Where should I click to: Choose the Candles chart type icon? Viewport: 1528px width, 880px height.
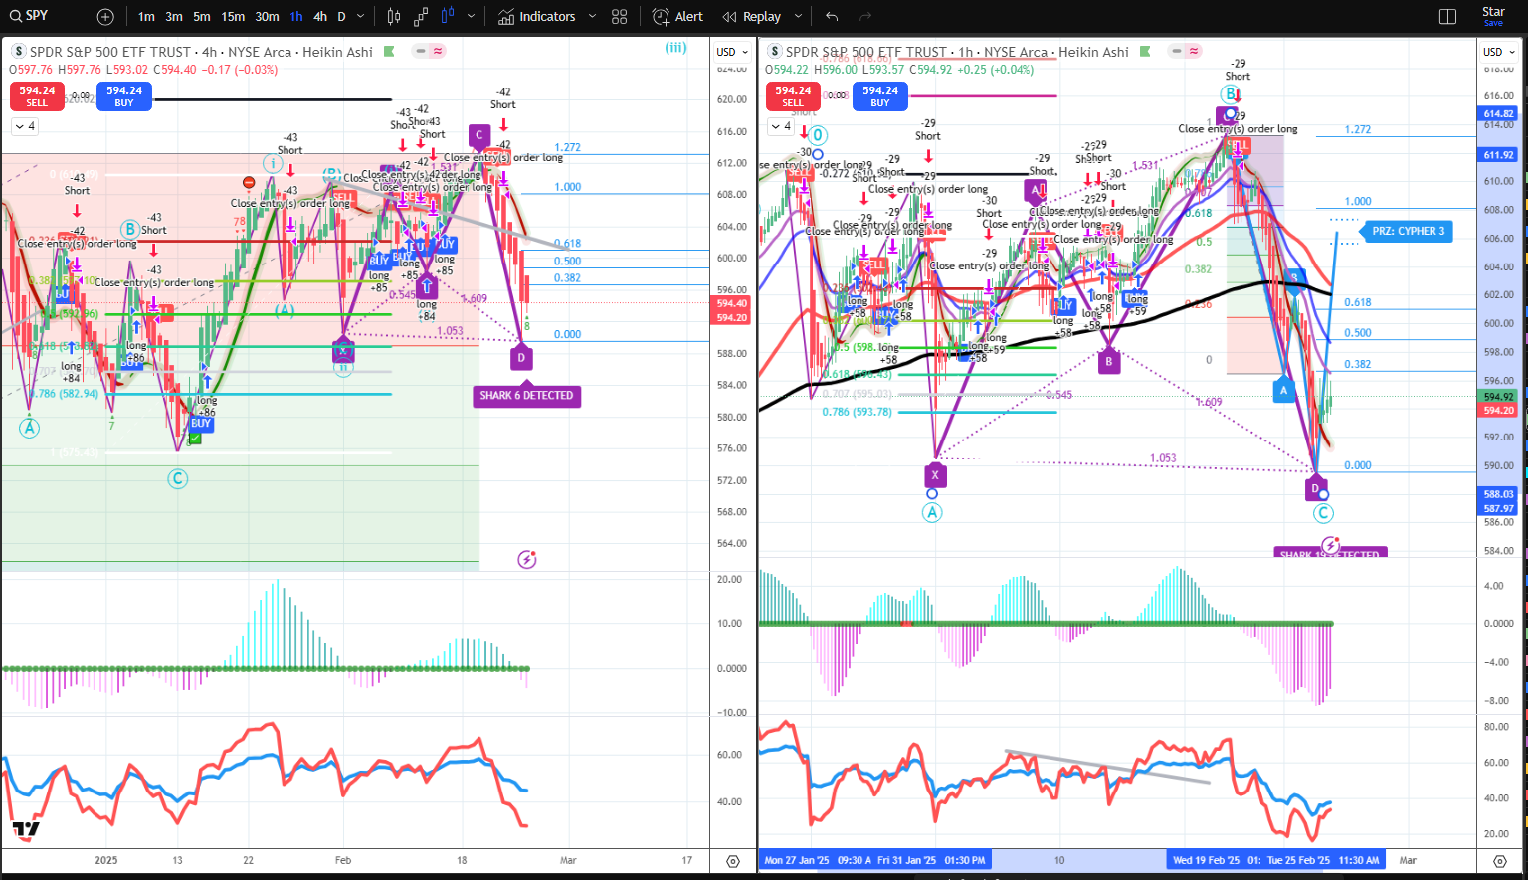(394, 17)
